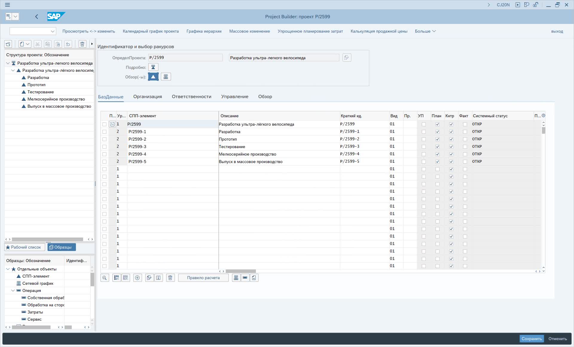Select row checkbox for P/2599-5

click(x=104, y=162)
